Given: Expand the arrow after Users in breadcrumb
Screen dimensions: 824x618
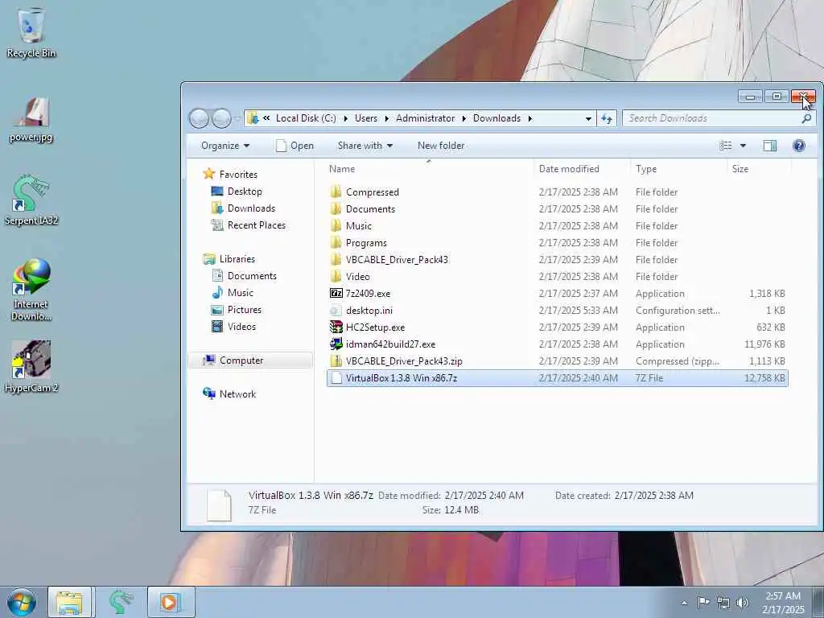Looking at the screenshot, I should (387, 119).
